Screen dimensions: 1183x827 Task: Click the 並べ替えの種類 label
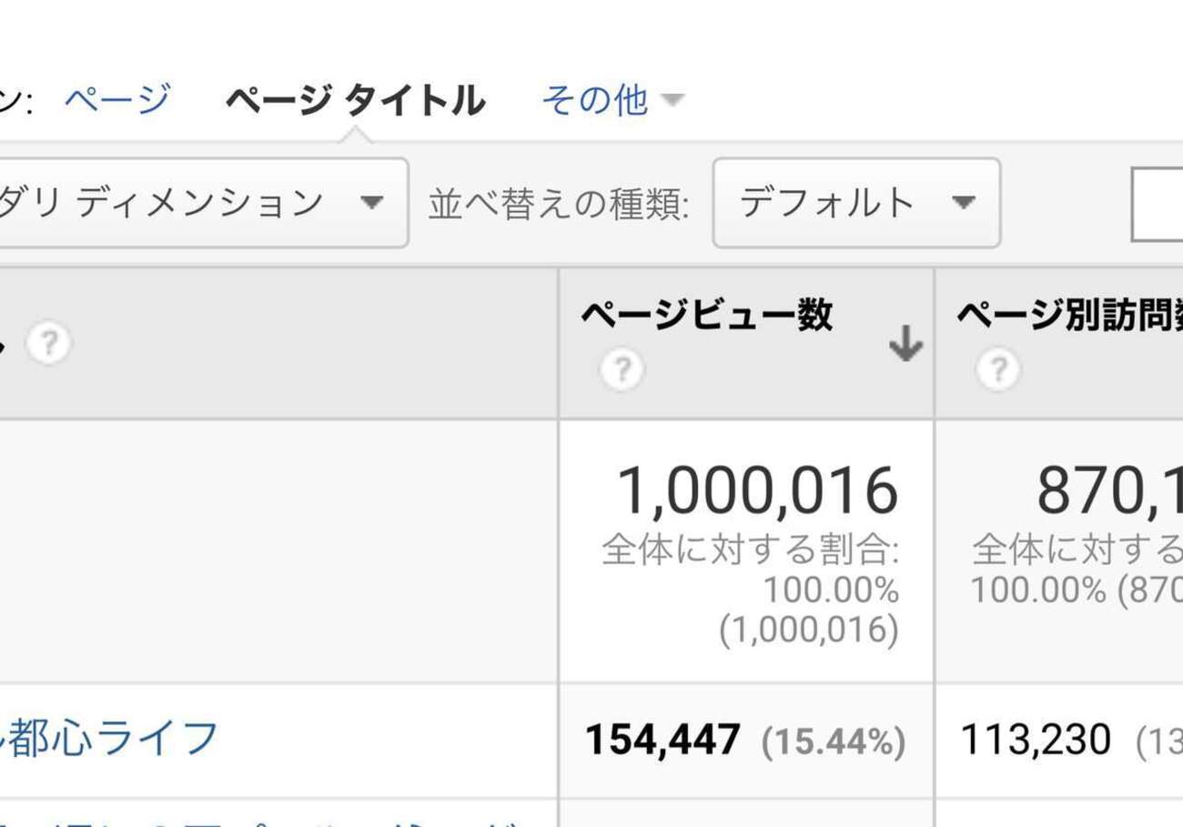click(x=559, y=205)
